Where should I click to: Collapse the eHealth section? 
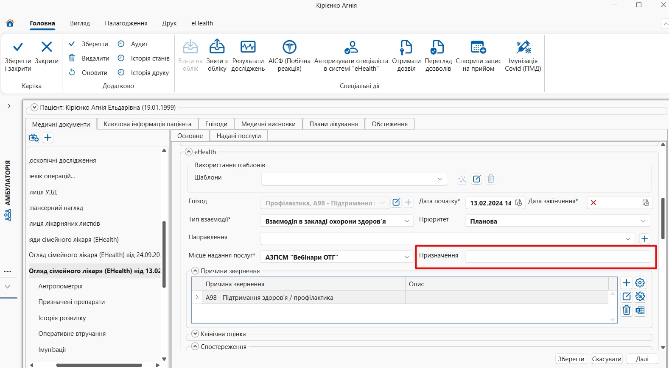pos(189,152)
